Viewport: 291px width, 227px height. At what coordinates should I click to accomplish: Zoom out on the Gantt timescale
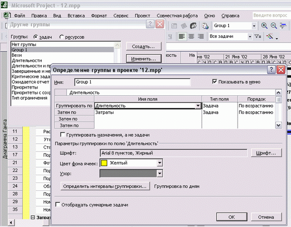[x=274, y=26]
